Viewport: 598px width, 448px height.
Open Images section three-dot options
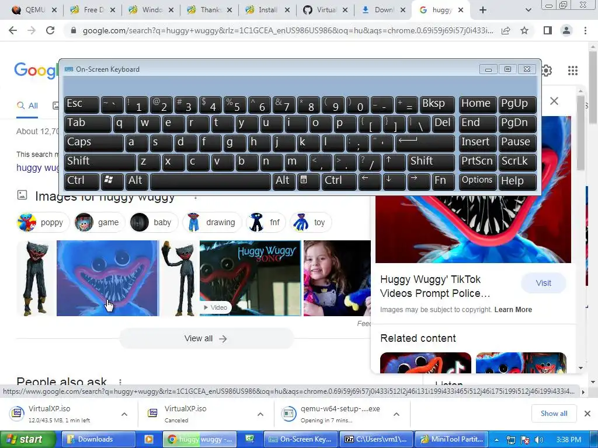coord(196,197)
